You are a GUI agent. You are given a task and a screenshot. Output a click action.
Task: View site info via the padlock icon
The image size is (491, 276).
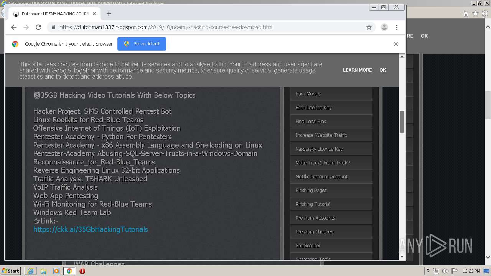53,27
